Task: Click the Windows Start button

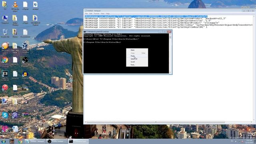Action: tap(4, 141)
